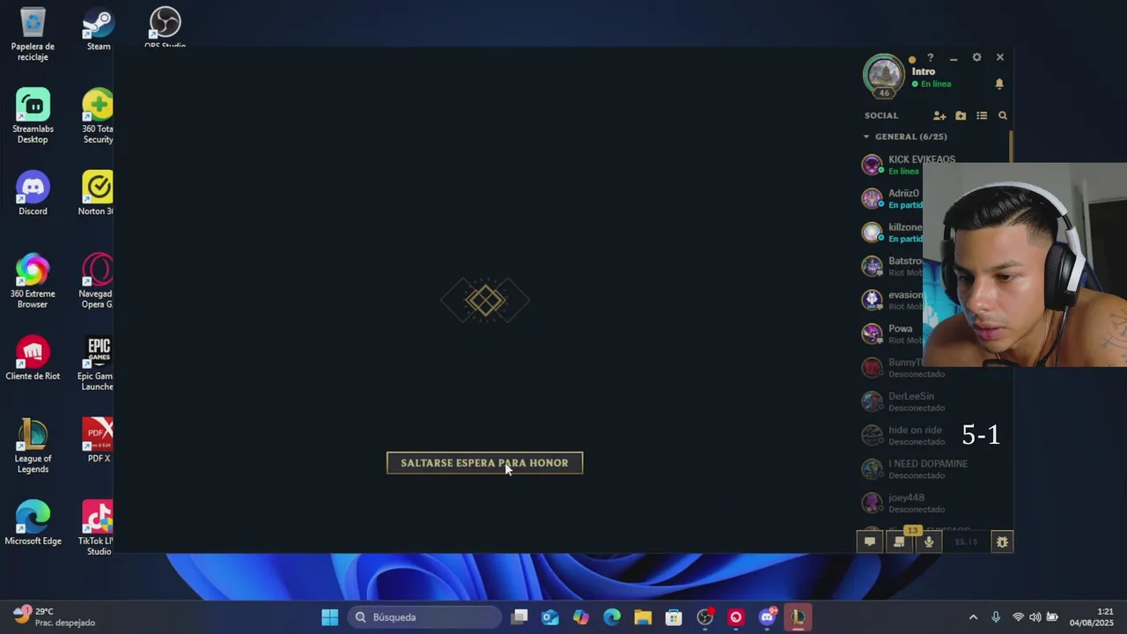1127x634 pixels.
Task: Toggle the voice microphone icon in footer
Action: tap(928, 542)
